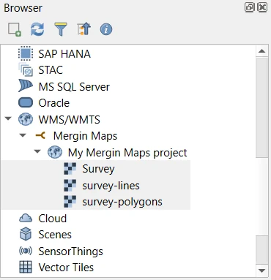Select the Vector Tiles entry
This screenshot has width=271, height=280.
coord(66,268)
